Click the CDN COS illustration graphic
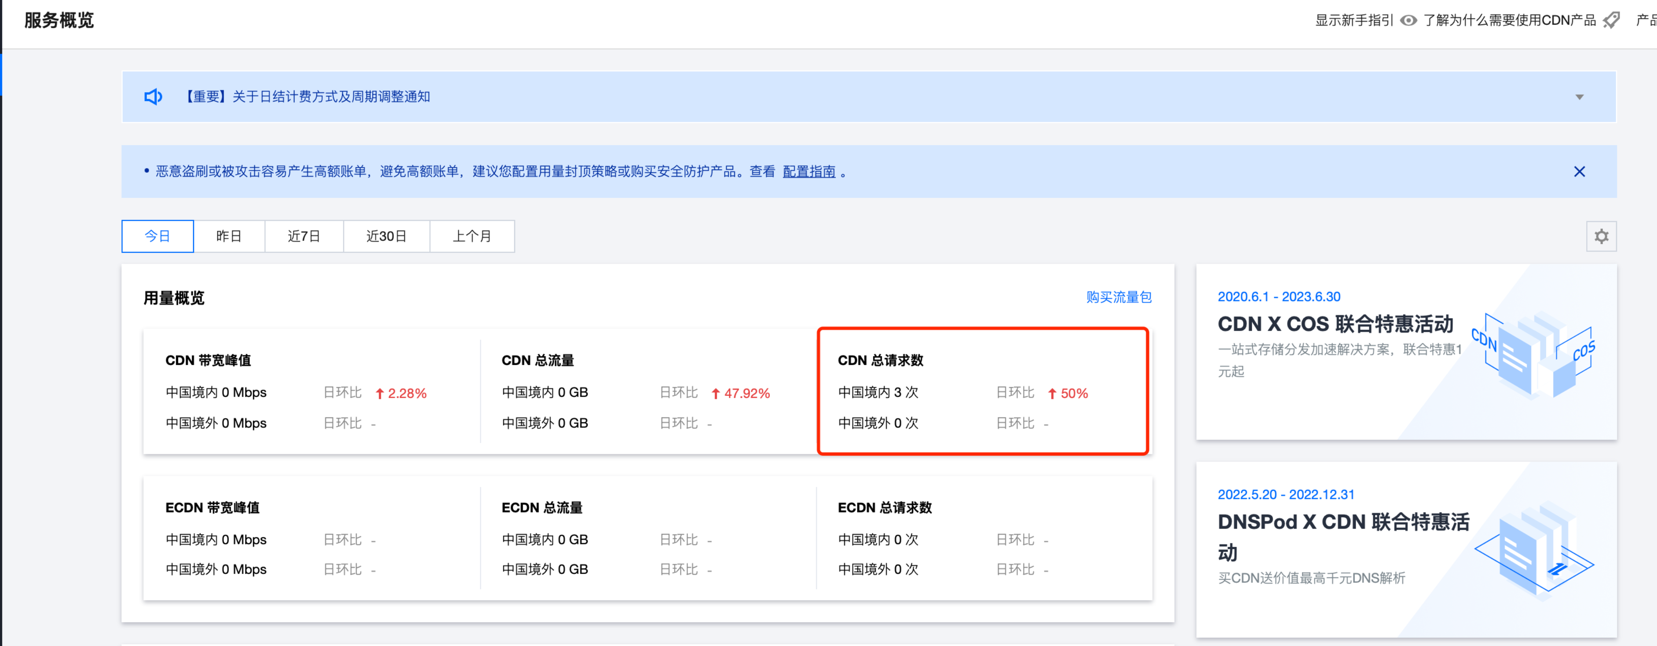1657x646 pixels. (x=1534, y=355)
